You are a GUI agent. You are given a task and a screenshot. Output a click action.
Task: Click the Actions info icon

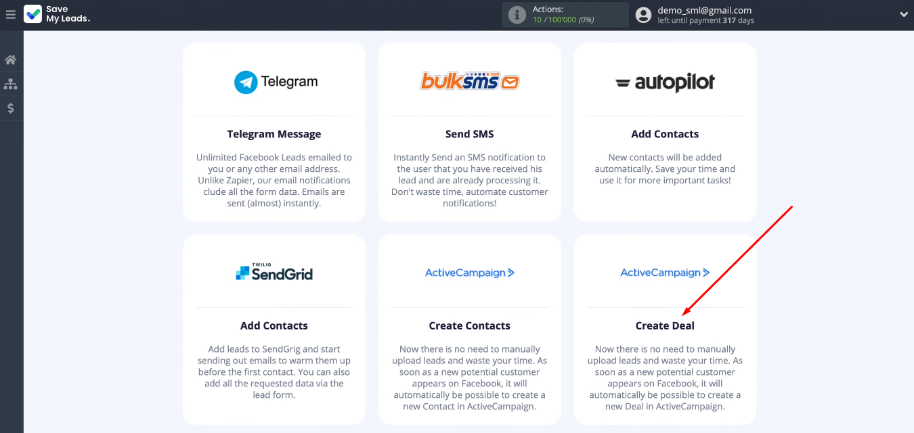[x=517, y=15]
